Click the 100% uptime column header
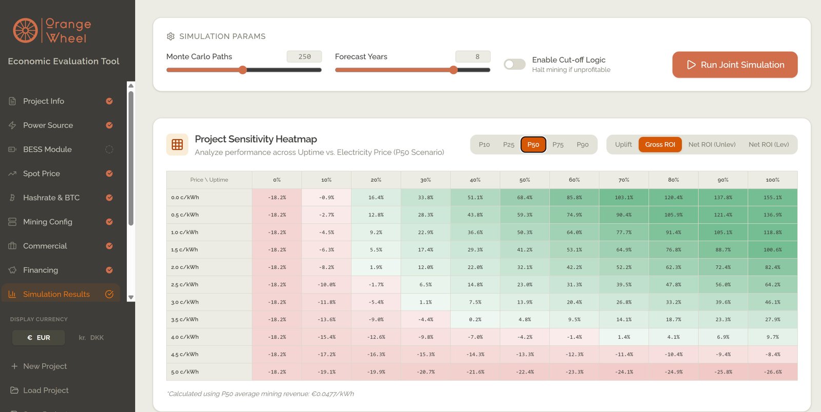Viewport: 821px width, 412px height. pos(773,180)
